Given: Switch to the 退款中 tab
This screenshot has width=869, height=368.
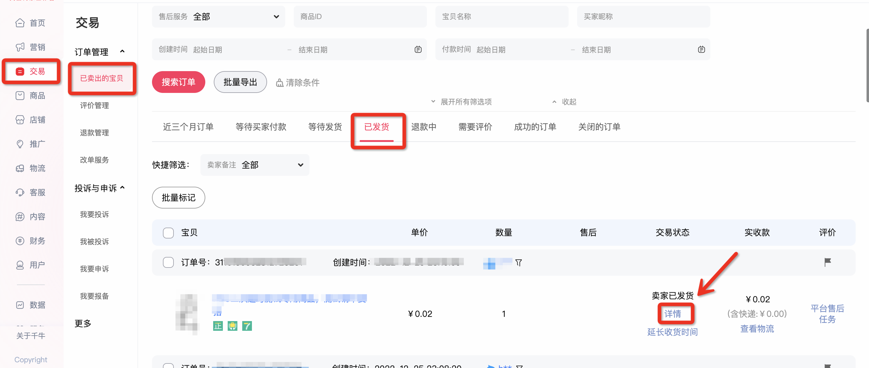Looking at the screenshot, I should (x=423, y=127).
